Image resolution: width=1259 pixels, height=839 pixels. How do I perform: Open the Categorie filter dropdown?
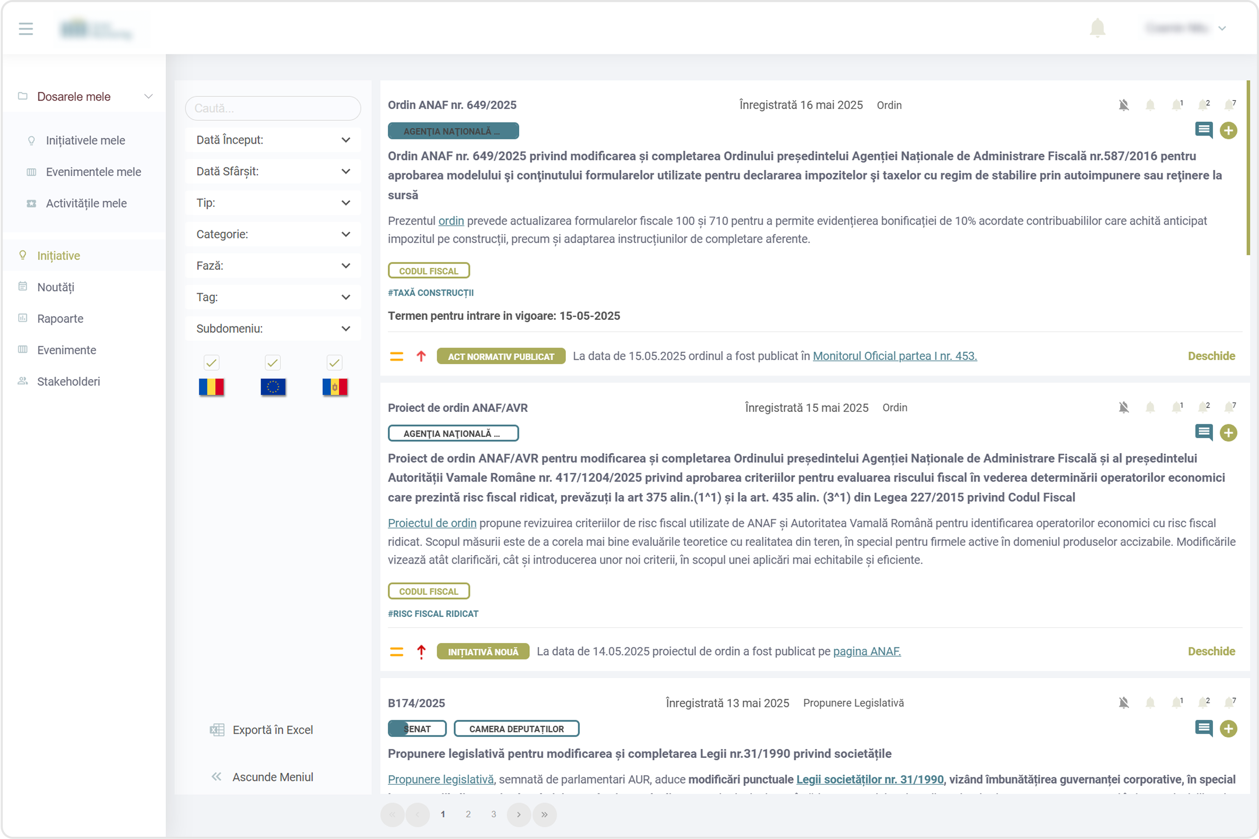tap(273, 235)
